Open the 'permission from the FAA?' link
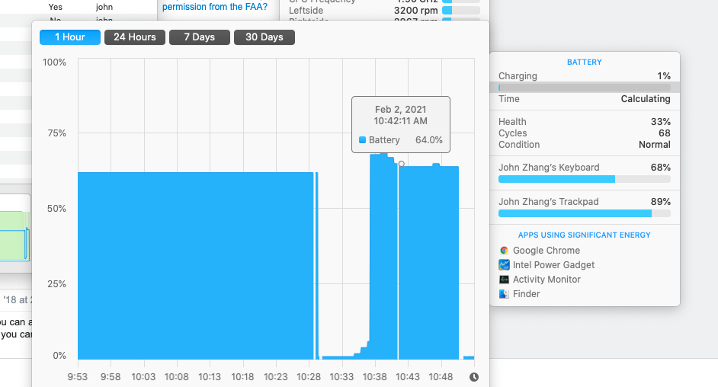Viewport: 718px width, 387px height. (215, 7)
